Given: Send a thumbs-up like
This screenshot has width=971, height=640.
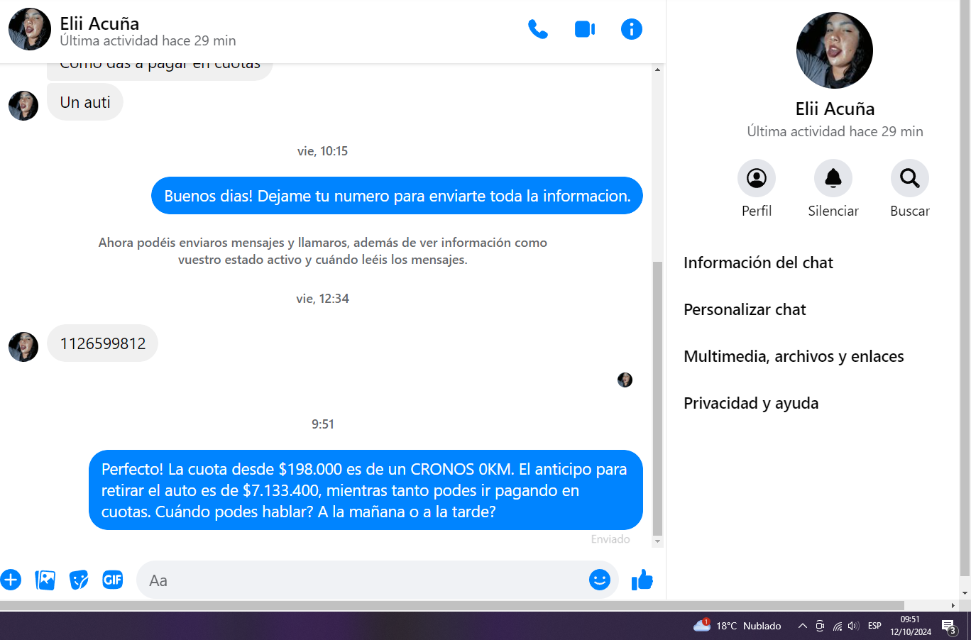Looking at the screenshot, I should 642,580.
